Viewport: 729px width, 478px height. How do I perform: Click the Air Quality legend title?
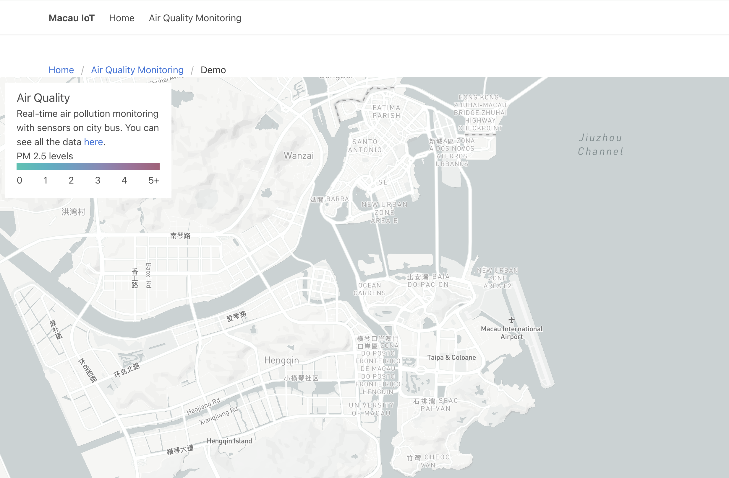tap(43, 98)
